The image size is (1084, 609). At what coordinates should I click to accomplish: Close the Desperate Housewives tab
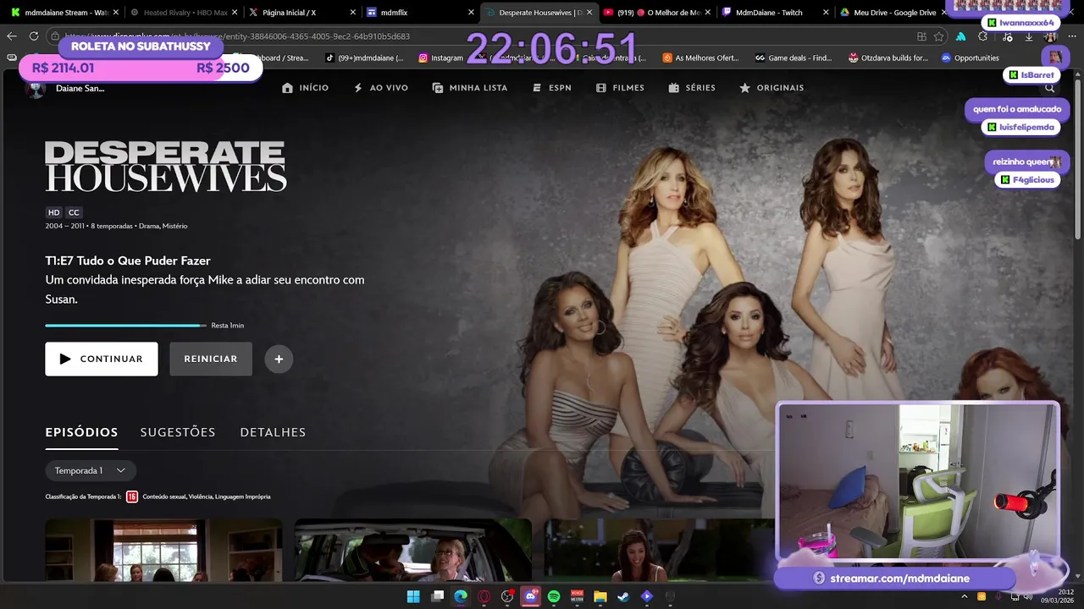(x=589, y=13)
